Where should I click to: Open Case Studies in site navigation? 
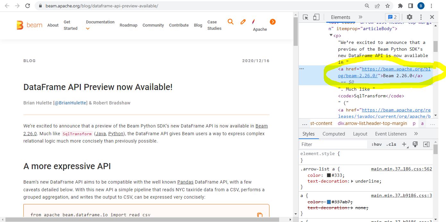click(x=214, y=25)
